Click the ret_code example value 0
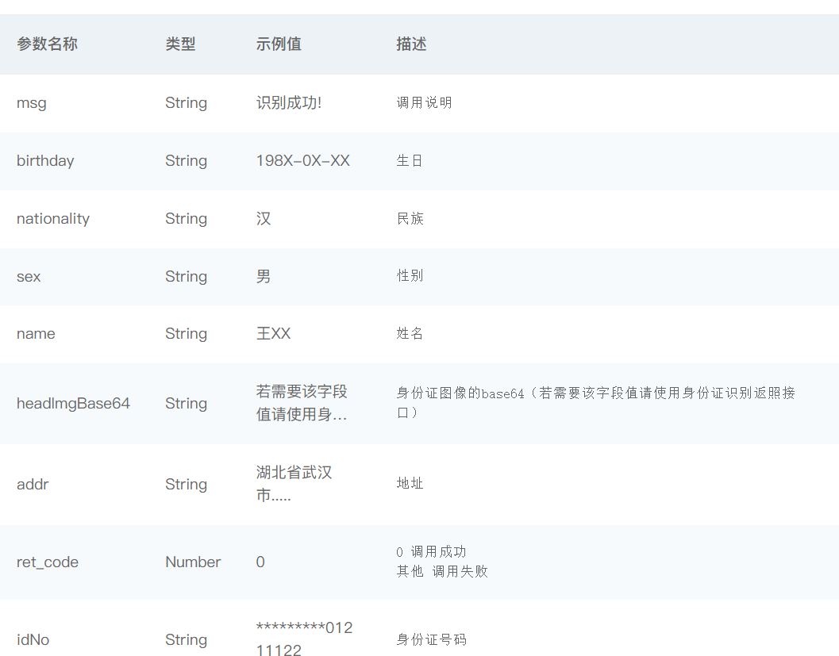This screenshot has width=839, height=656. point(260,562)
